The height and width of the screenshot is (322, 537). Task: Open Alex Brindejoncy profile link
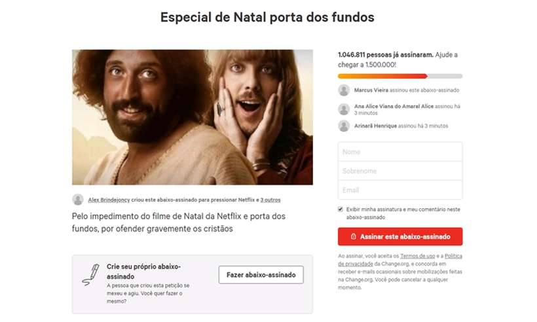point(109,200)
